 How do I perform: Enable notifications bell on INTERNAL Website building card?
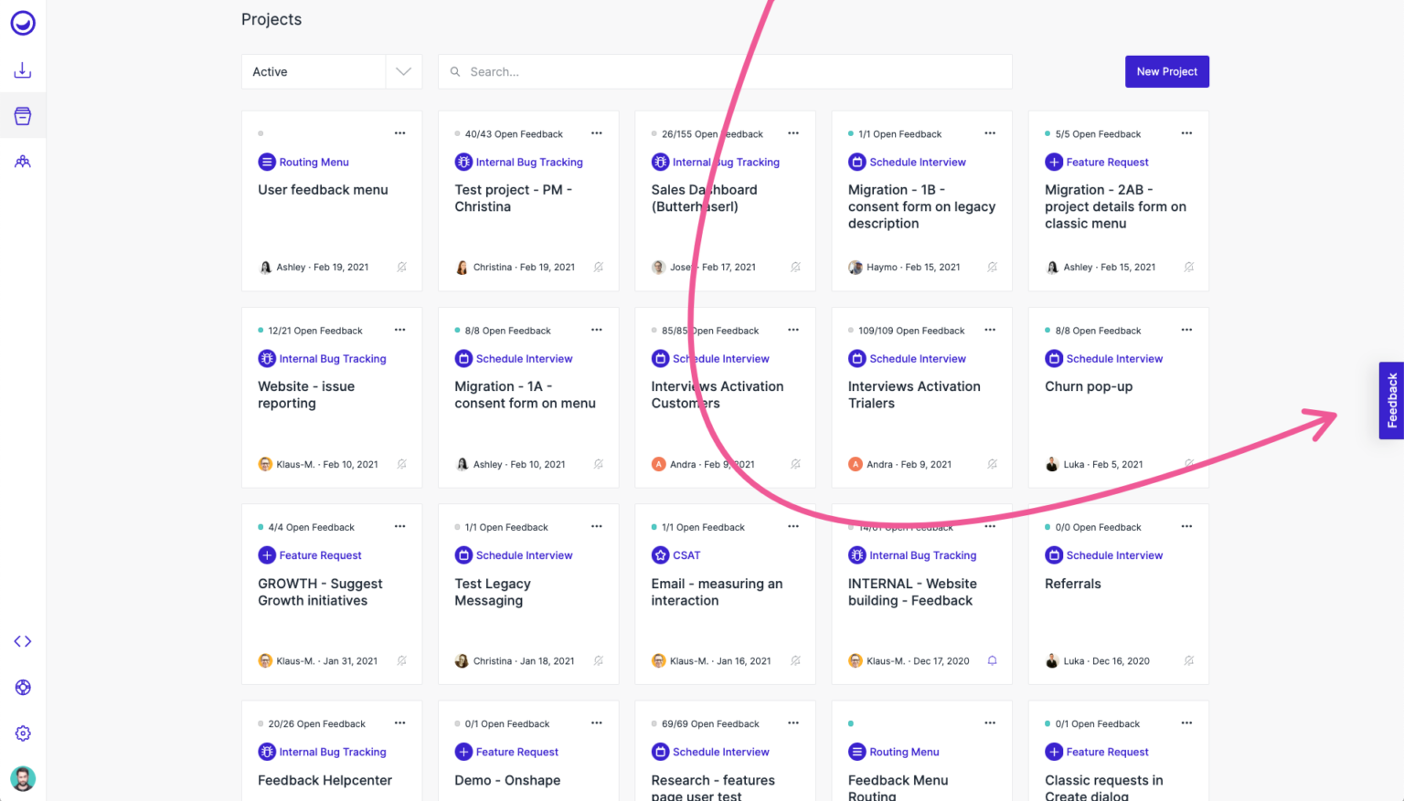[992, 660]
